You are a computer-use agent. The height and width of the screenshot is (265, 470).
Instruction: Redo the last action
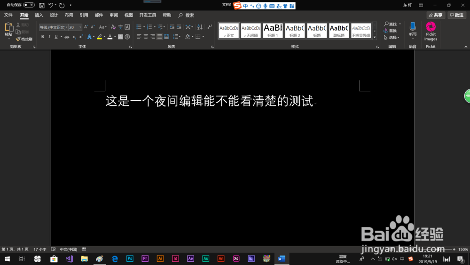coord(62,5)
